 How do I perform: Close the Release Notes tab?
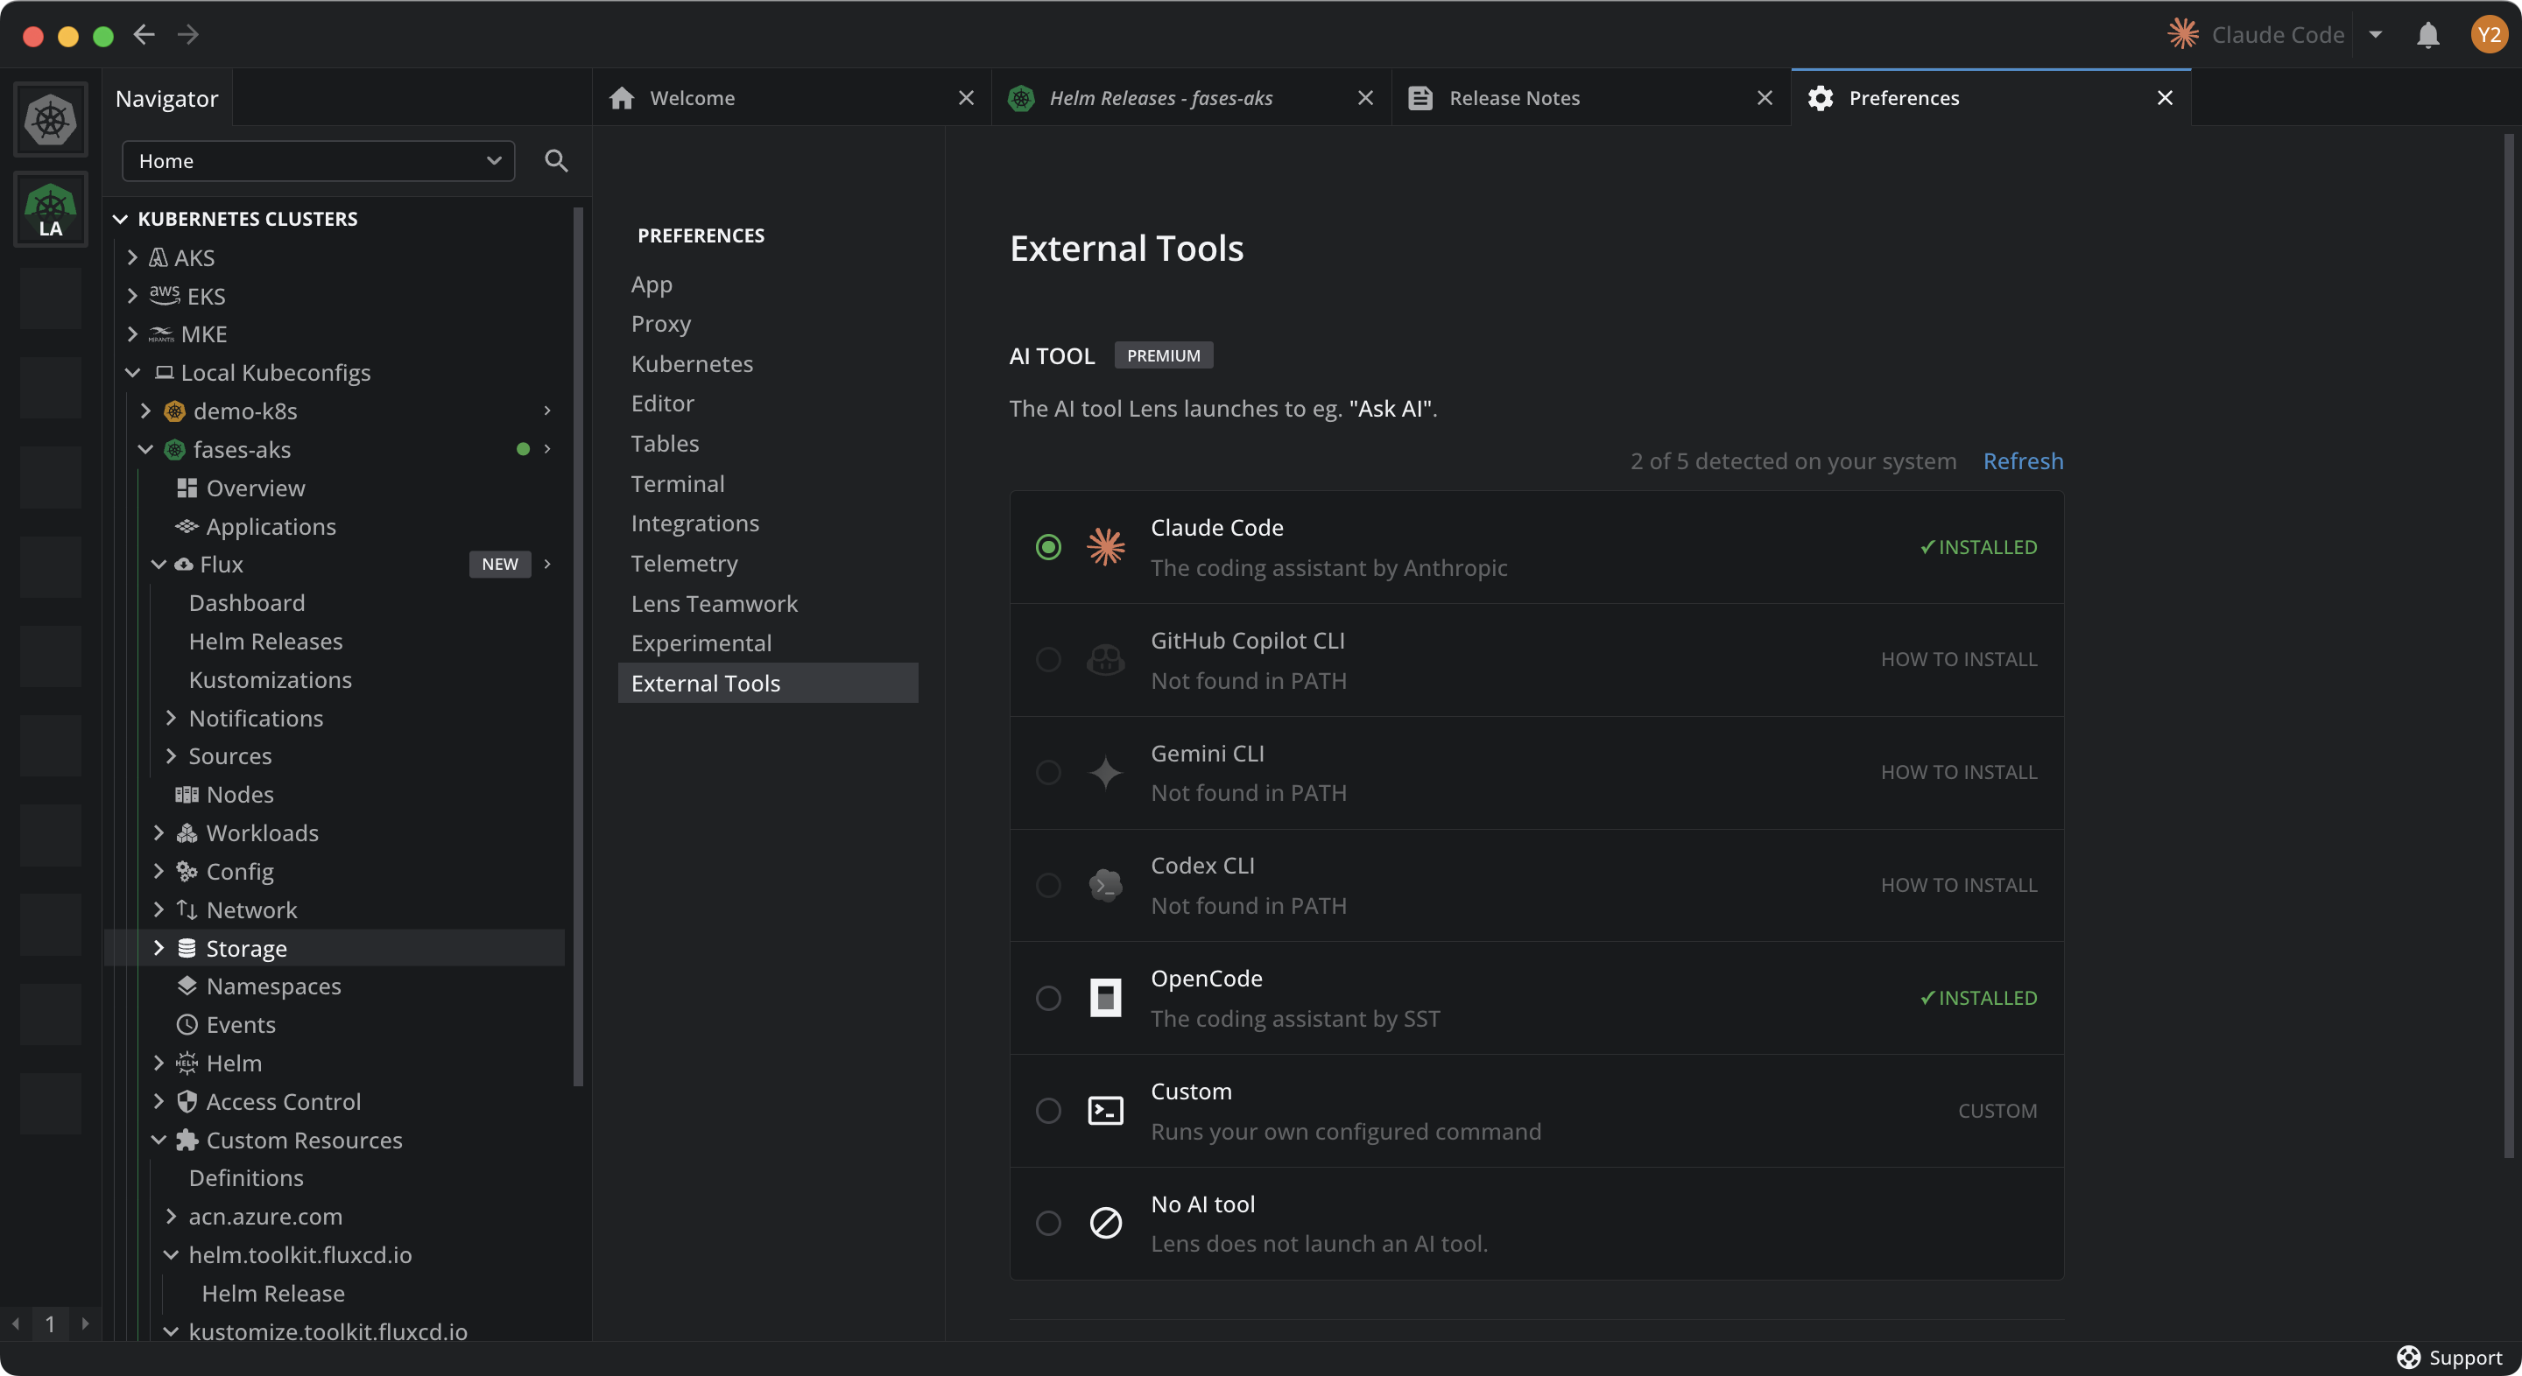click(1765, 98)
